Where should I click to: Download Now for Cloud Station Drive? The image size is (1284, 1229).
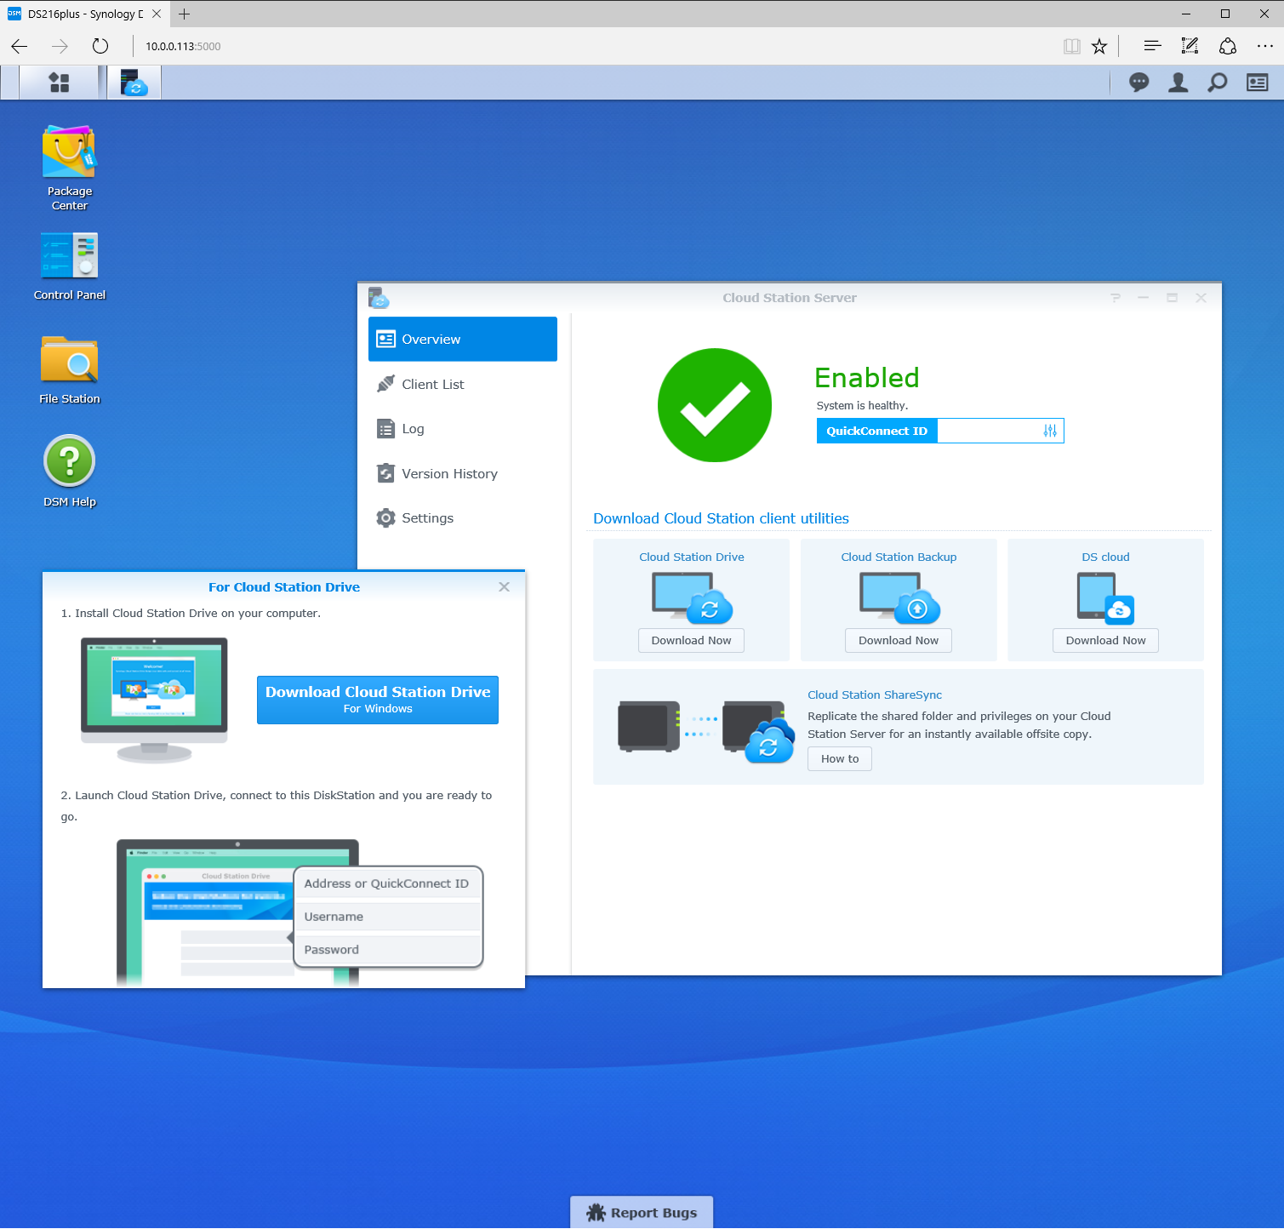pyautogui.click(x=691, y=640)
